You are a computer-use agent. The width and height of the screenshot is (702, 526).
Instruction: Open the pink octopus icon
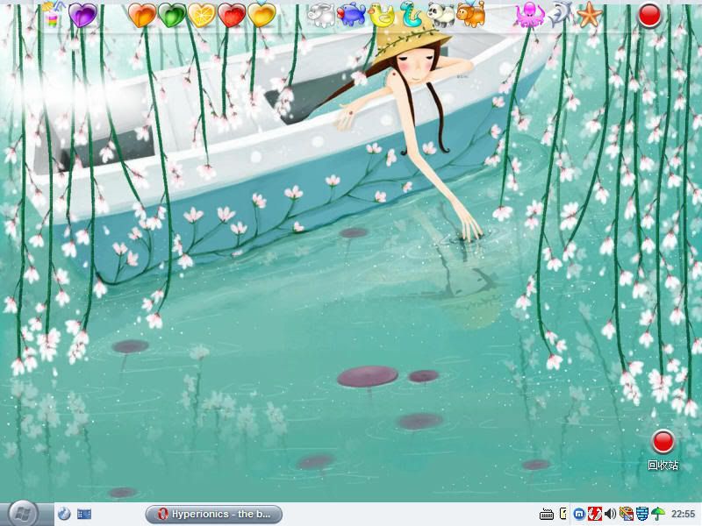coord(530,14)
